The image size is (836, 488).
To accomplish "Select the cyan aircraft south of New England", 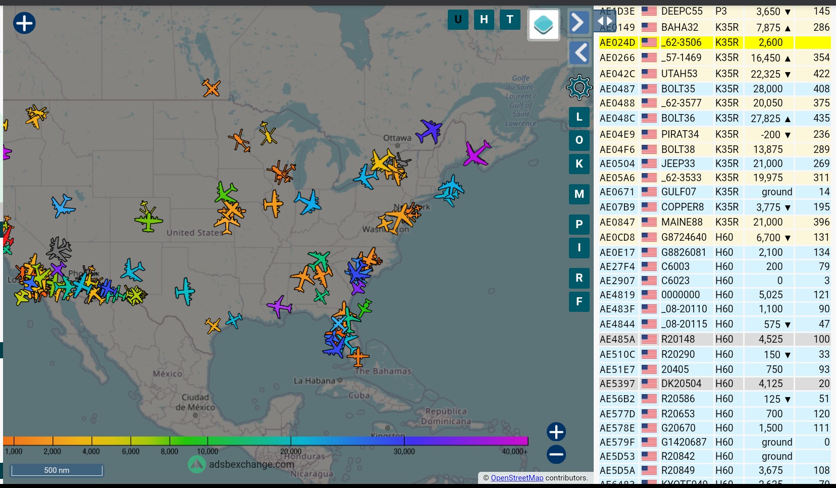I will pos(449,191).
